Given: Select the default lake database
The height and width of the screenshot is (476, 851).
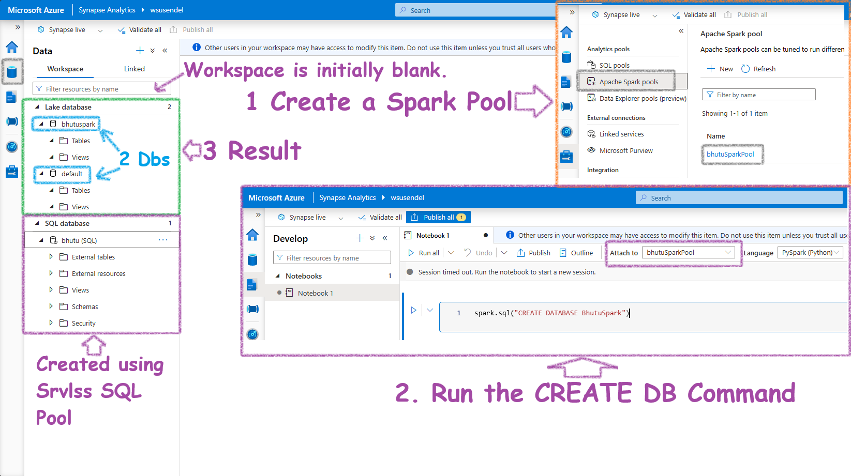Looking at the screenshot, I should (x=71, y=174).
